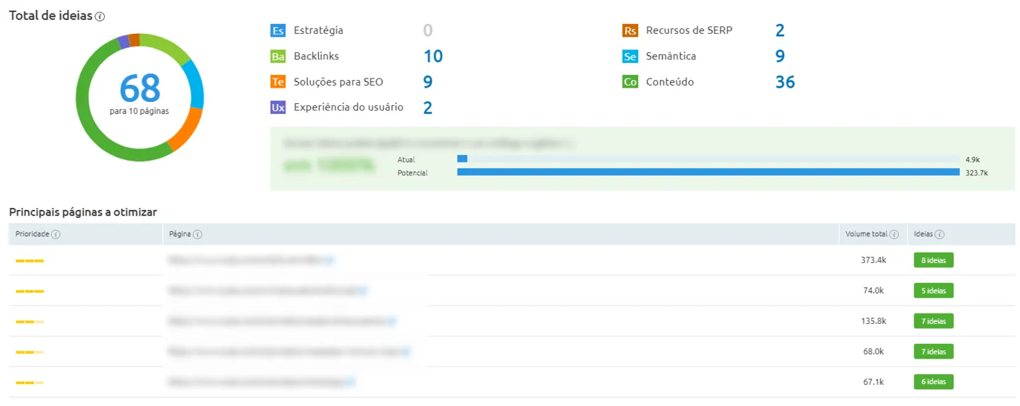1020x406 pixels.
Task: Click the info icon next to Volume total
Action: point(895,234)
